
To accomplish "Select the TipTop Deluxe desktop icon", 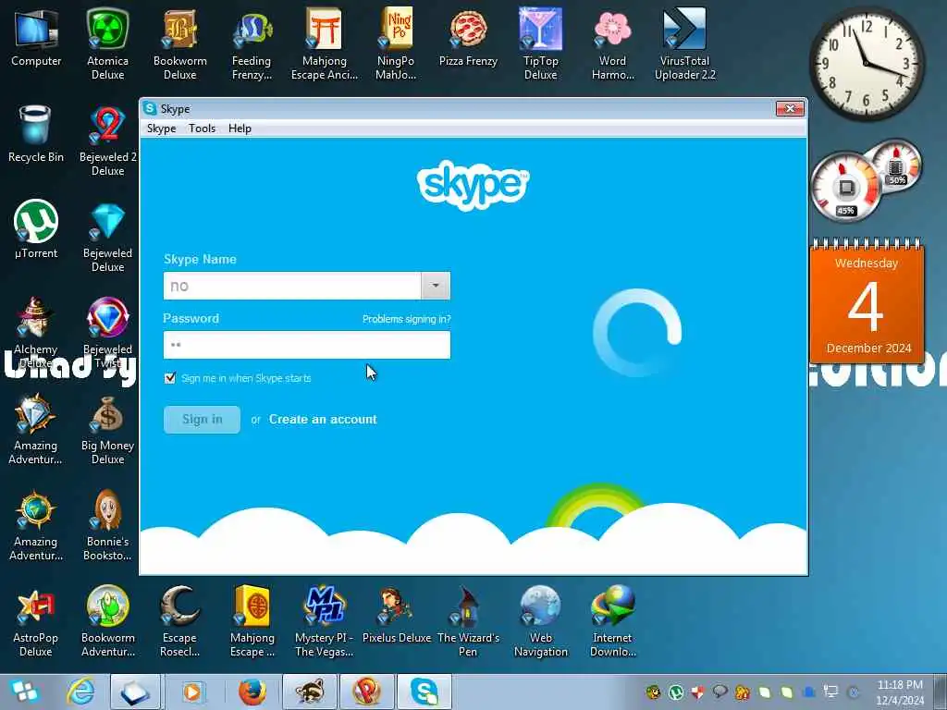I will (540, 44).
